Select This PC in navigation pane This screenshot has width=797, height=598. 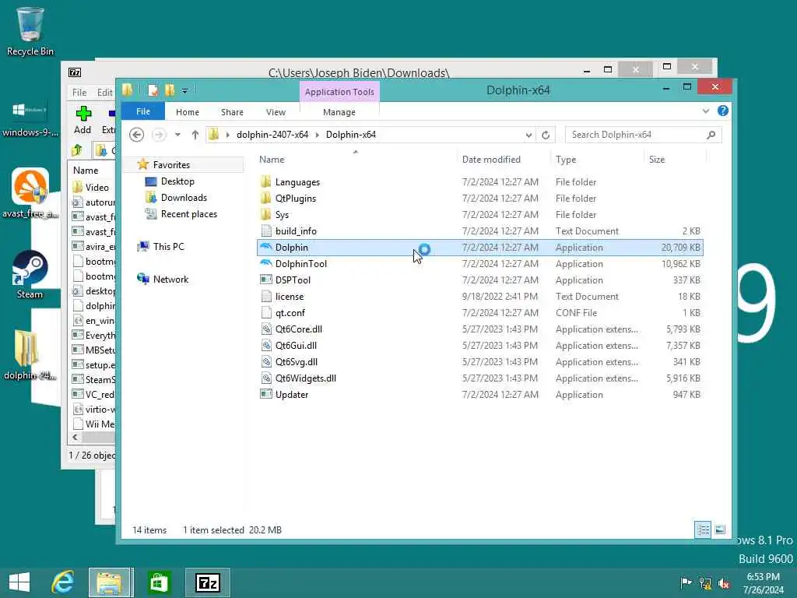[x=168, y=247]
